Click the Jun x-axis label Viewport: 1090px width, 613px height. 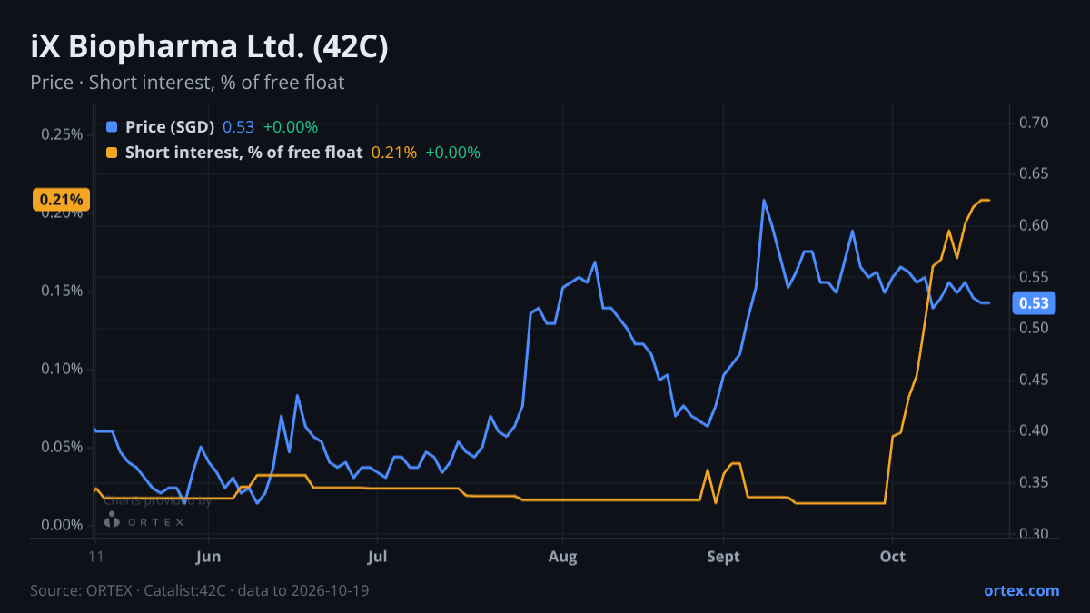(x=209, y=557)
